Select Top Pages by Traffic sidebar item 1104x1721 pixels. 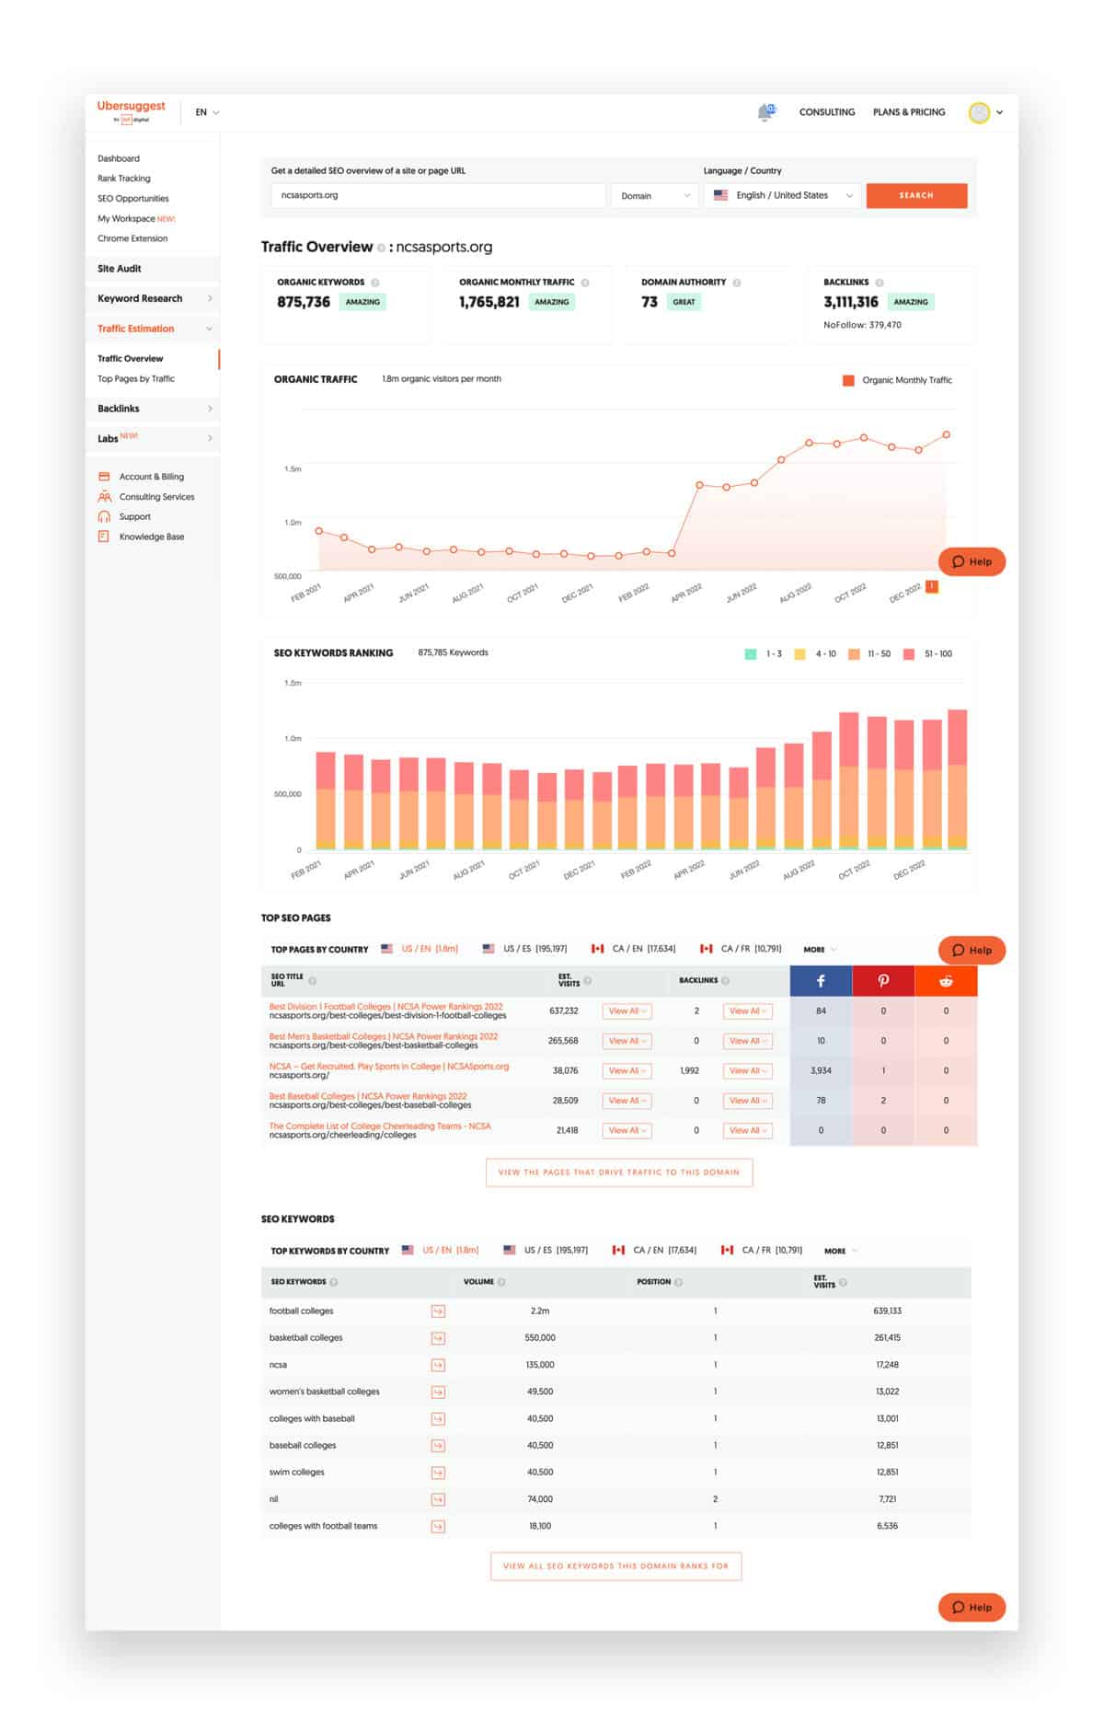[136, 379]
